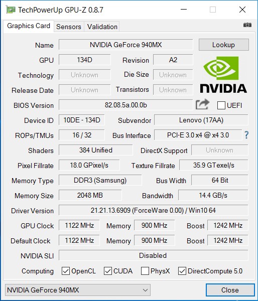Image resolution: width=258 pixels, height=301 pixels.
Task: Toggle the CUDA checkbox
Action: 107,271
